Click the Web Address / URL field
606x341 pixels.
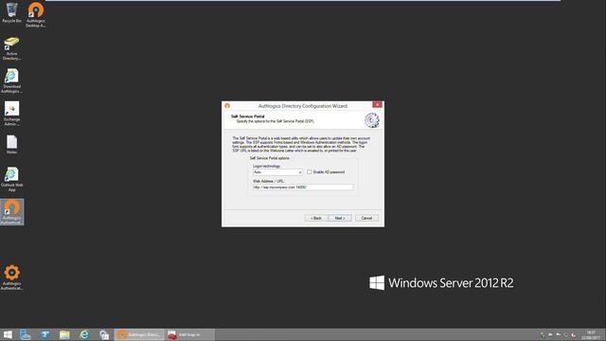(303, 188)
